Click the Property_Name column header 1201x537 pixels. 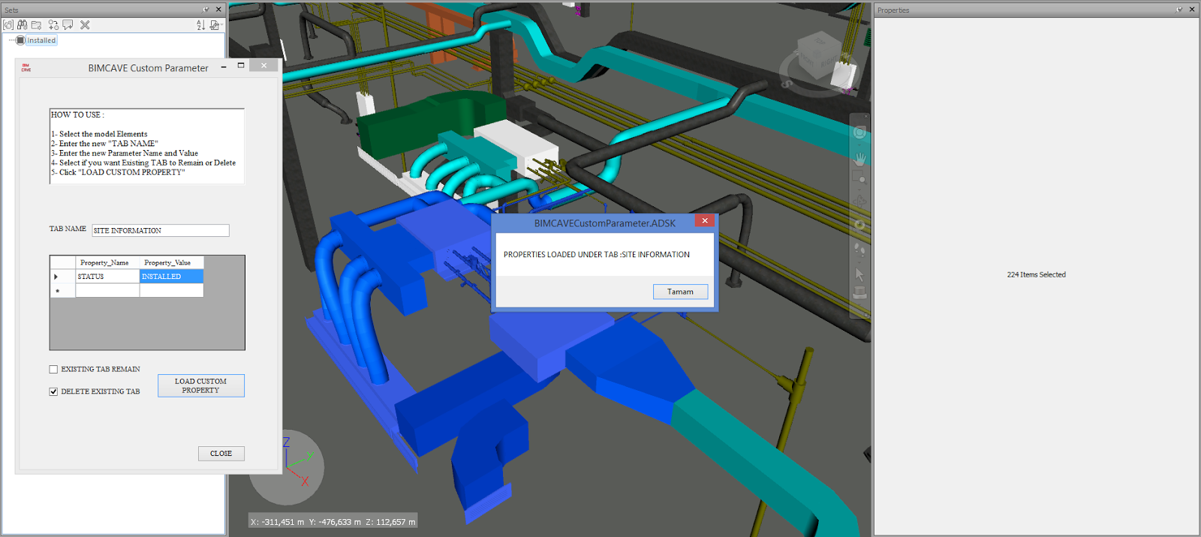point(107,262)
